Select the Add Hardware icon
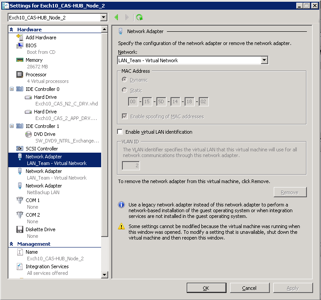321x300 pixels. [x=20, y=37]
